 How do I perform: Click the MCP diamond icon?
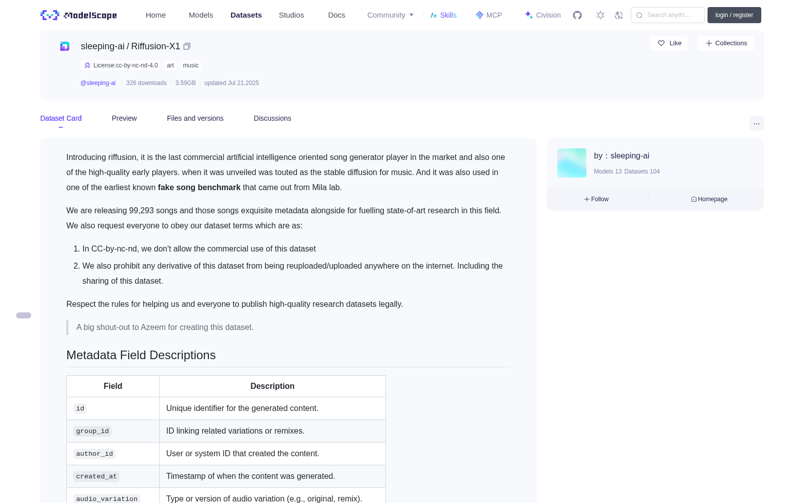(x=479, y=15)
